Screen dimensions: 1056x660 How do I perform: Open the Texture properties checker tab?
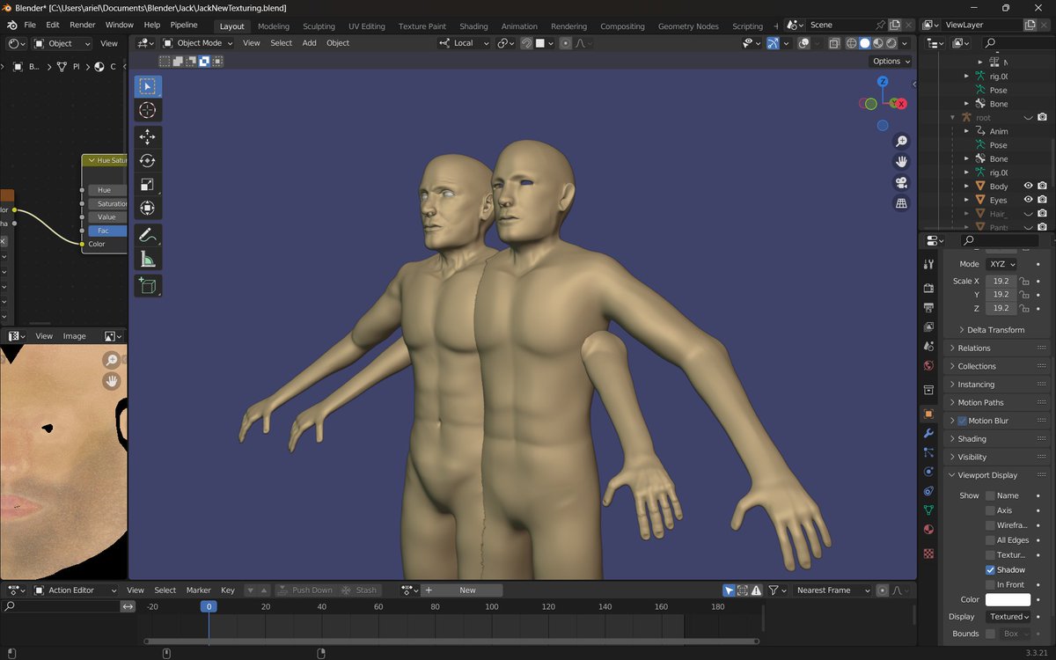pos(928,554)
